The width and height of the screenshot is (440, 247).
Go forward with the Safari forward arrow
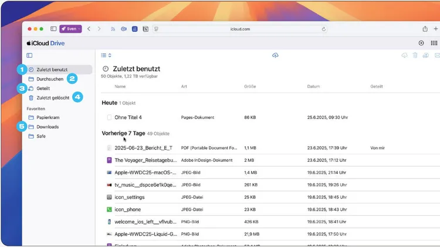[99, 29]
